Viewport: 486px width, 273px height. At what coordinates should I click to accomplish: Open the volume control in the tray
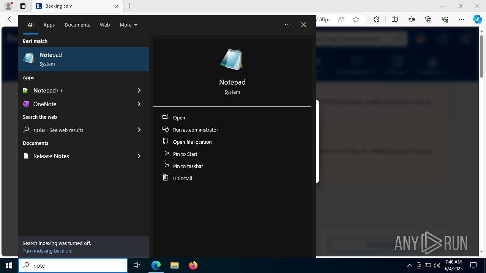pos(437,265)
